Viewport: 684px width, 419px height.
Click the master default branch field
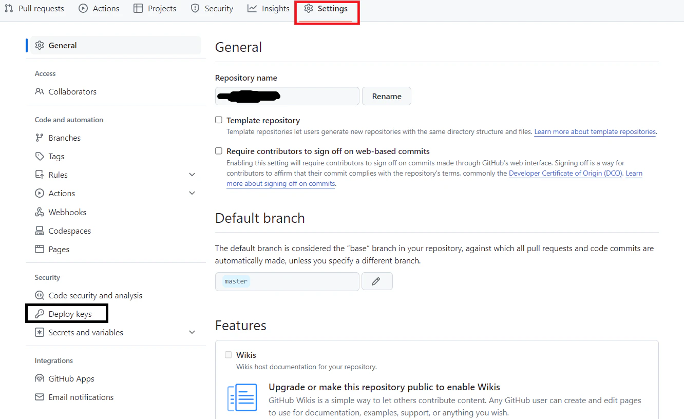(287, 281)
